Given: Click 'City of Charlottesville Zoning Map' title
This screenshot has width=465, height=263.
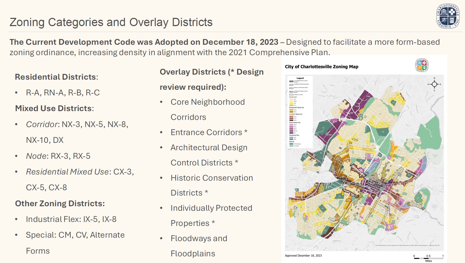Looking at the screenshot, I should coord(321,67).
